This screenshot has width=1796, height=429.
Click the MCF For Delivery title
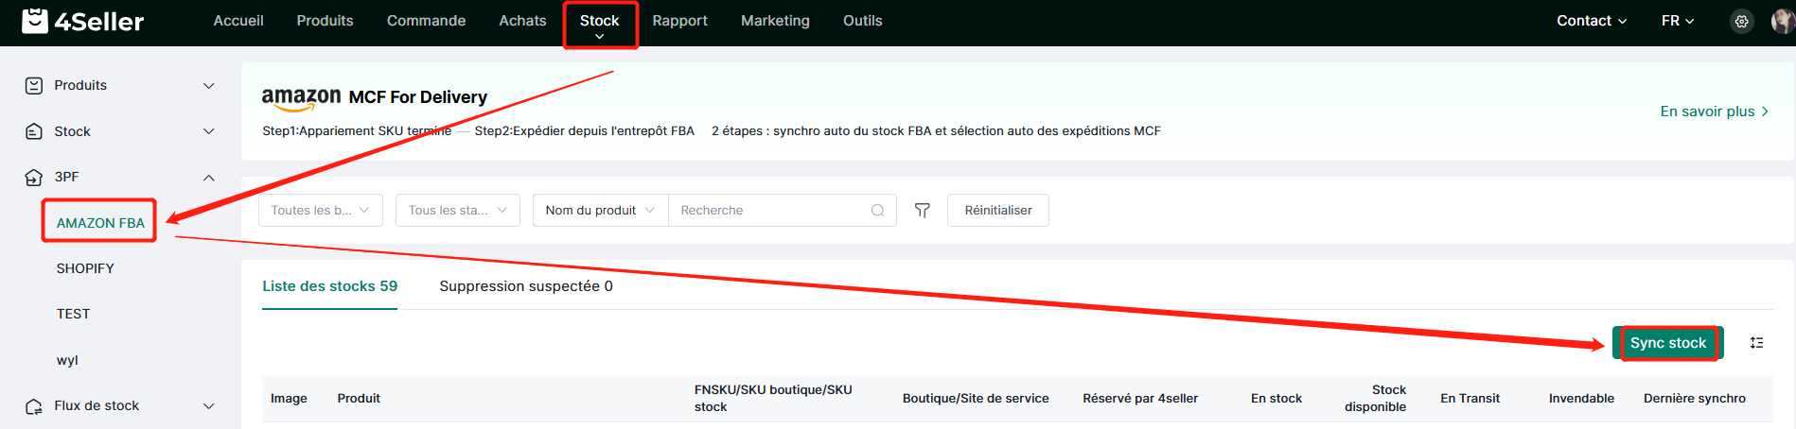pos(418,97)
